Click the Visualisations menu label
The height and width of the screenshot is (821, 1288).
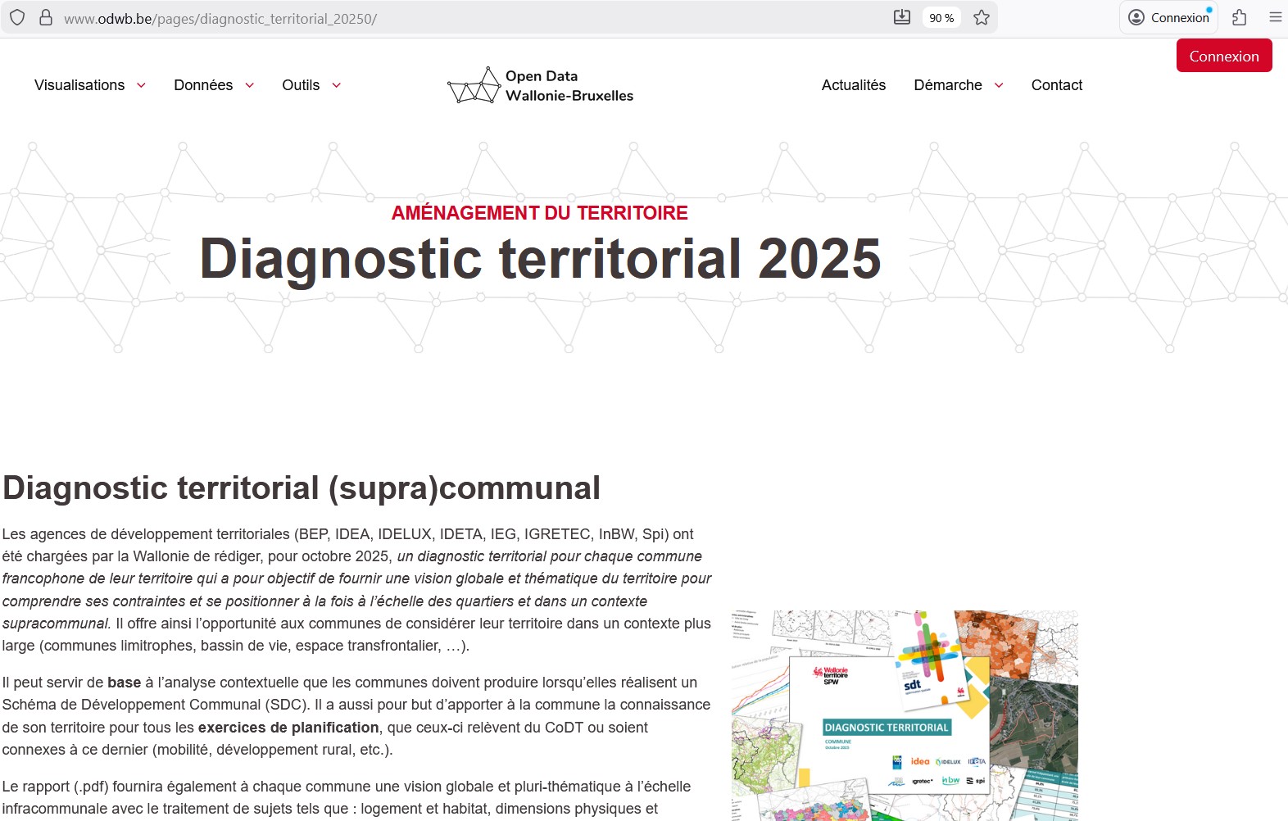tap(79, 85)
